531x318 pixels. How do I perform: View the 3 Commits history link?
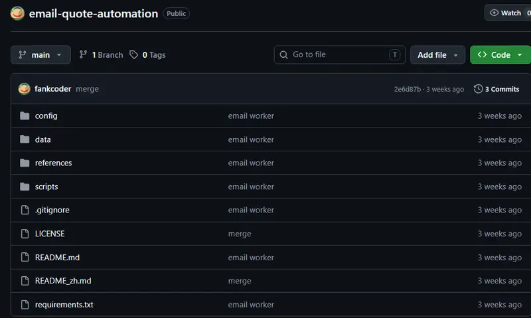pos(496,89)
